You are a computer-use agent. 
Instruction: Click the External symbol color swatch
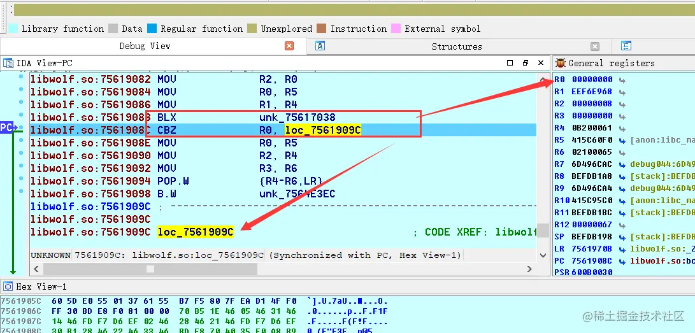pyautogui.click(x=396, y=29)
